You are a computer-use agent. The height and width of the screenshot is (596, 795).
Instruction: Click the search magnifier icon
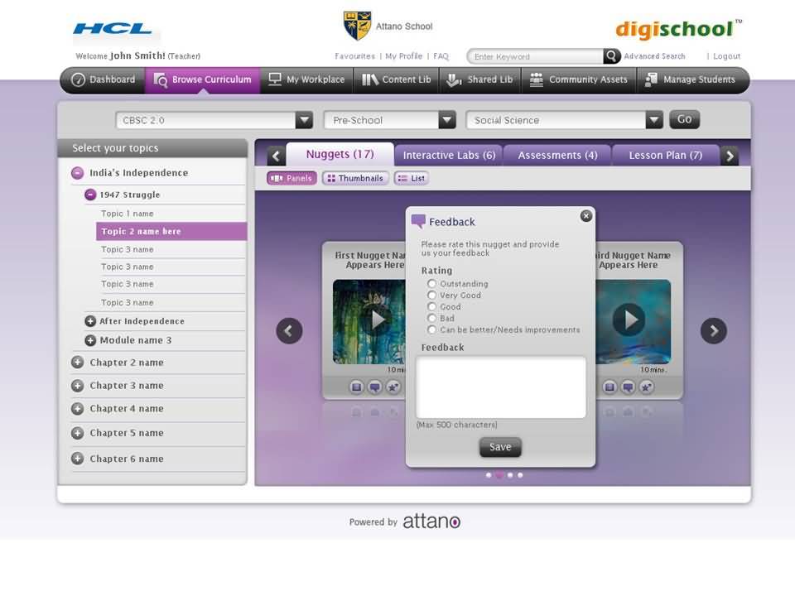click(x=612, y=56)
